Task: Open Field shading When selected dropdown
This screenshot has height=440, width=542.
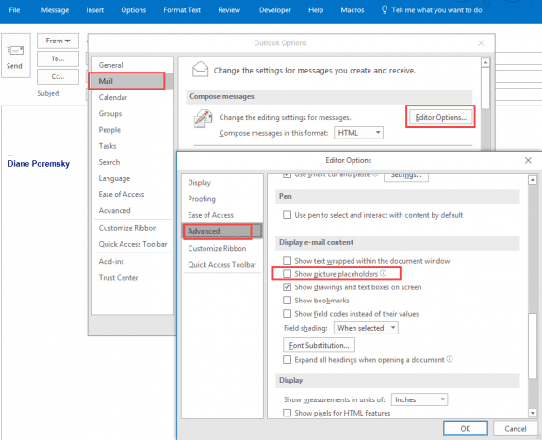Action: click(366, 328)
